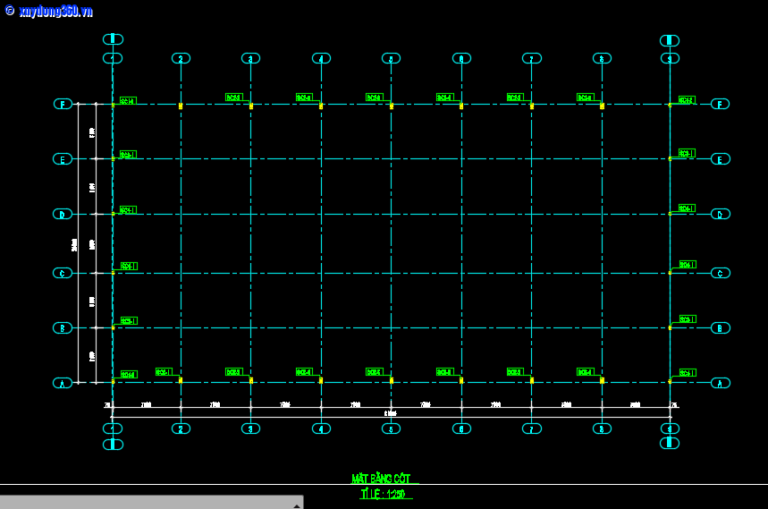Select grid bubble B on right side
The height and width of the screenshot is (509, 768).
720,327
